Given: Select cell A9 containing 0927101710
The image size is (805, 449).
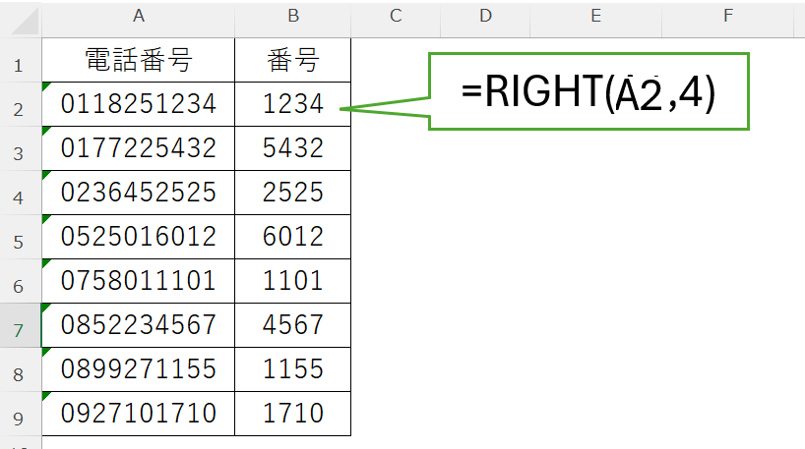Looking at the screenshot, I should (138, 414).
